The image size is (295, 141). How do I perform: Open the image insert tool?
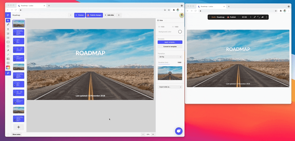(8, 59)
